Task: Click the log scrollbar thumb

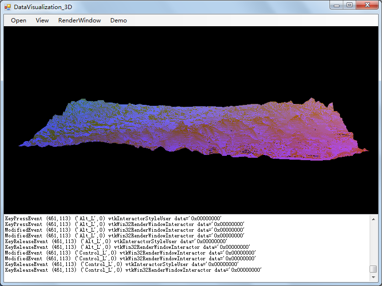Action: (x=373, y=269)
